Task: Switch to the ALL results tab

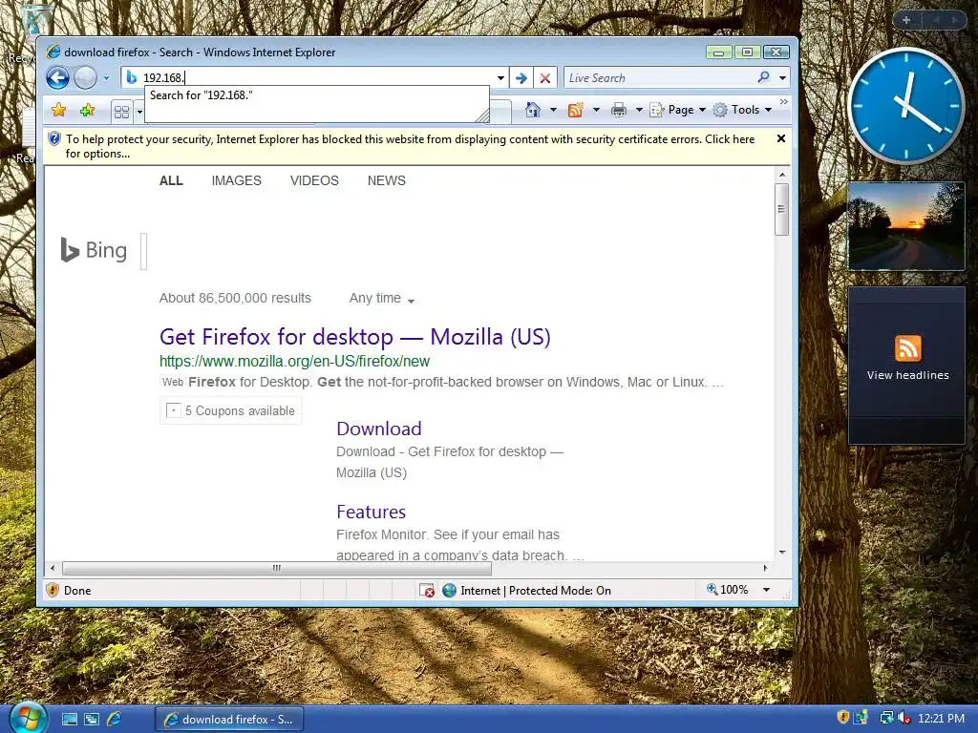Action: coord(171,180)
